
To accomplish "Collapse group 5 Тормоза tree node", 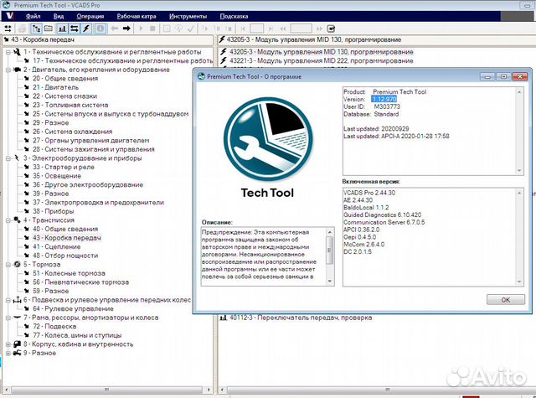I will (8, 265).
